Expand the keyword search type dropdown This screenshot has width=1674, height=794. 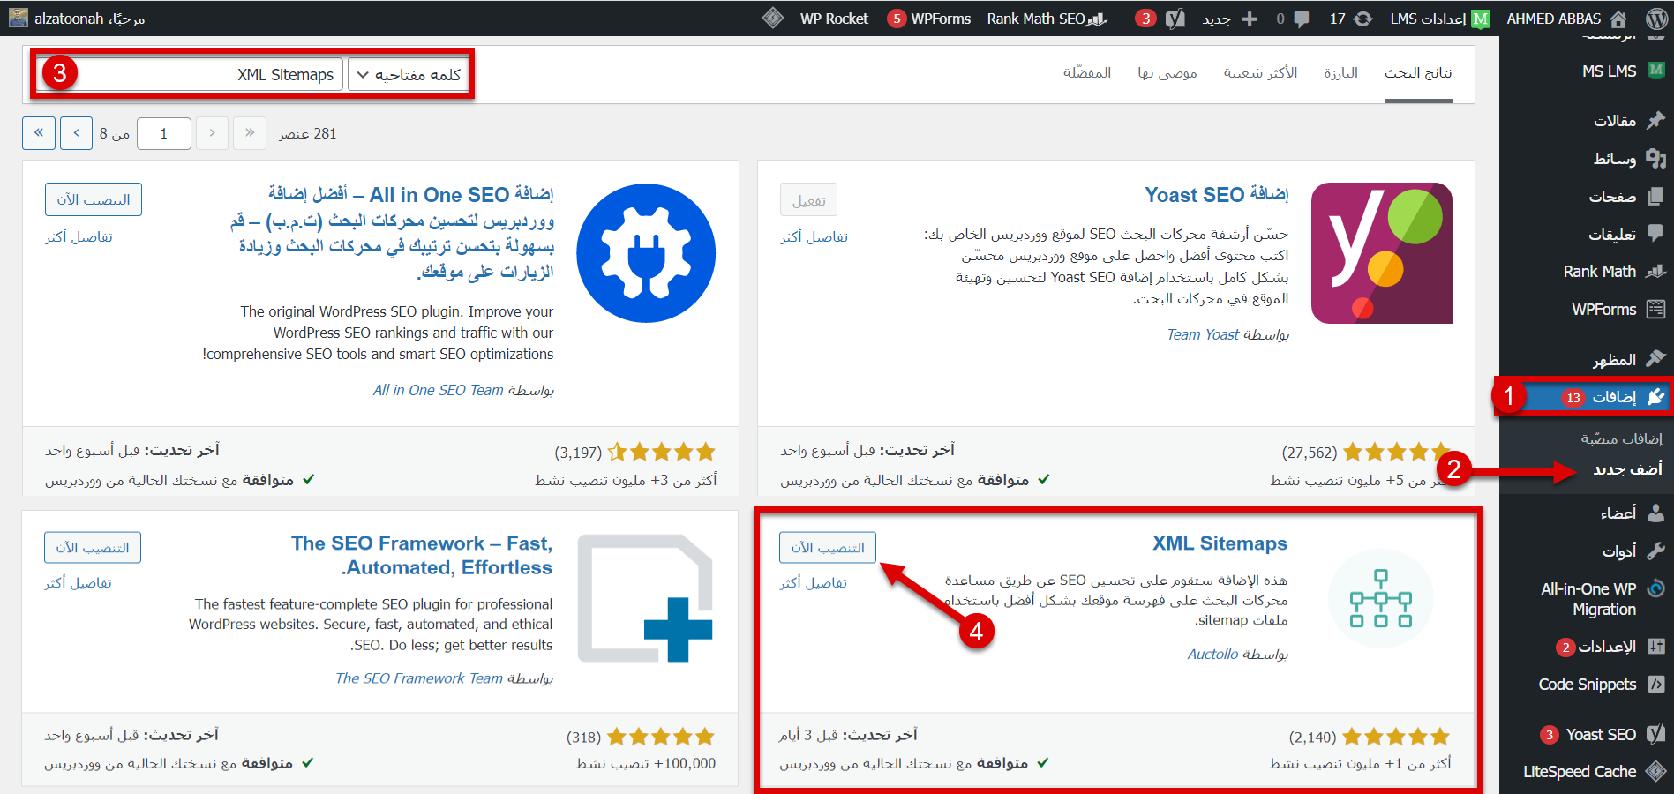click(x=409, y=75)
